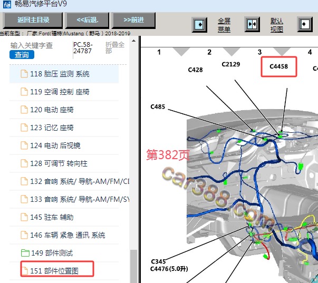Click the 查询 search button

[22, 55]
